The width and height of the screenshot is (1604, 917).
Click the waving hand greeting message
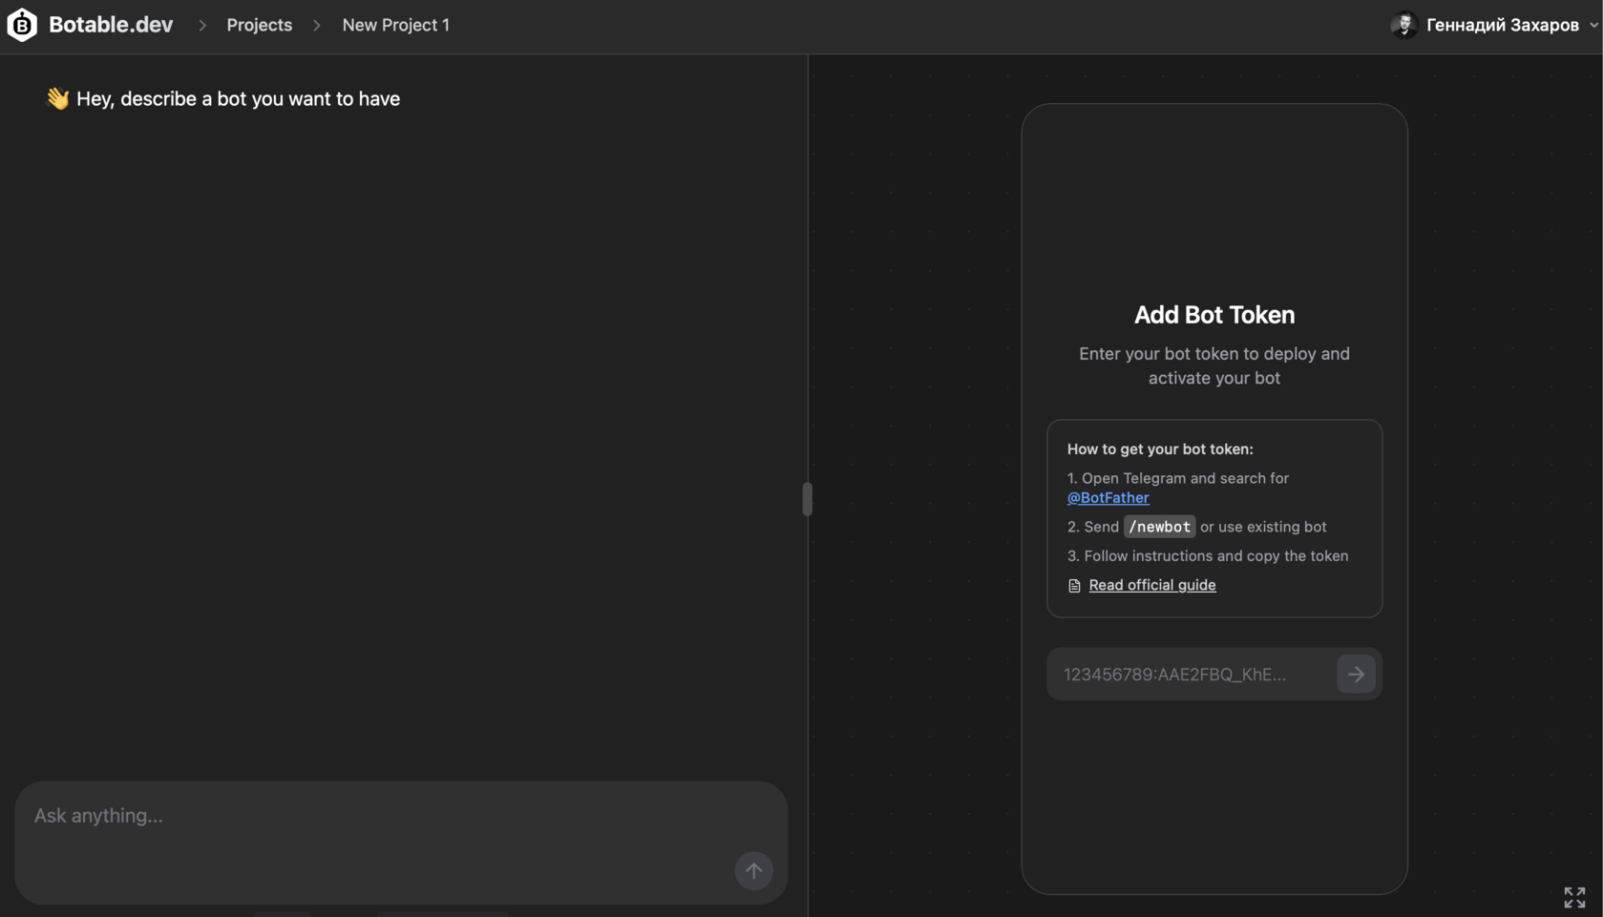coord(223,99)
